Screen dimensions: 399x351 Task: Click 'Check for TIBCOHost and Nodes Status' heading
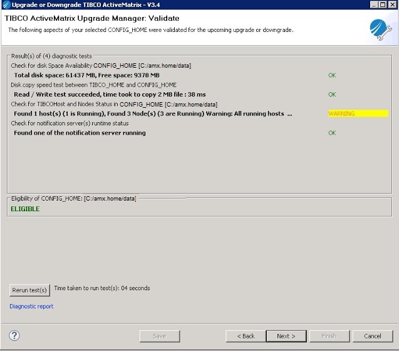114,104
